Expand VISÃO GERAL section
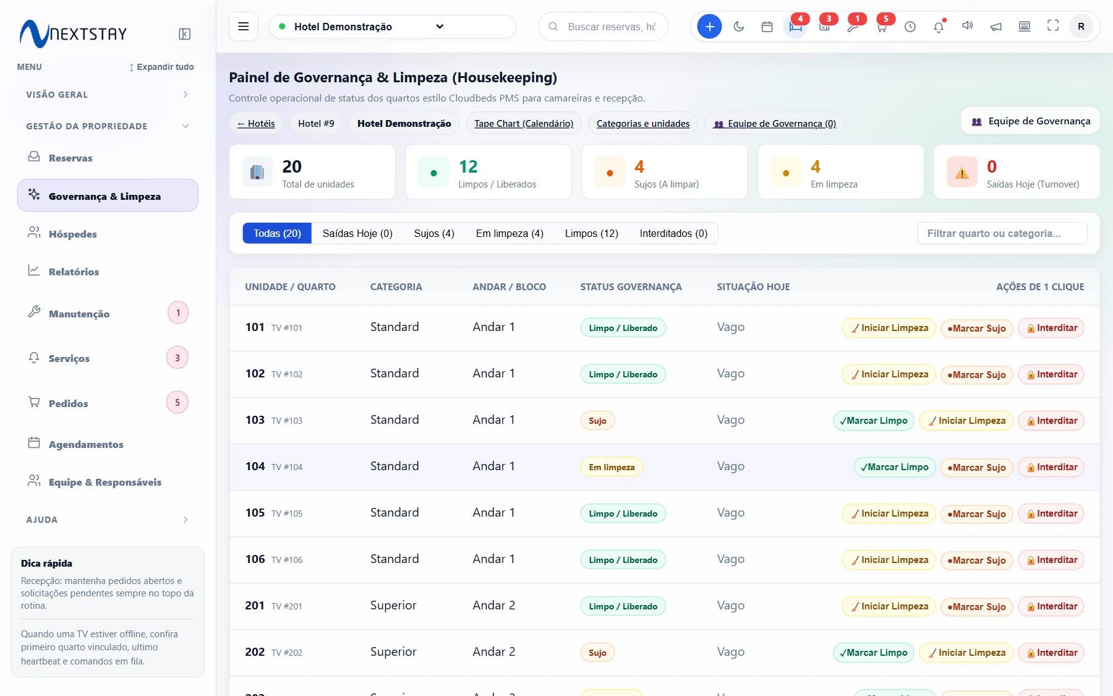This screenshot has height=696, width=1113. (107, 95)
